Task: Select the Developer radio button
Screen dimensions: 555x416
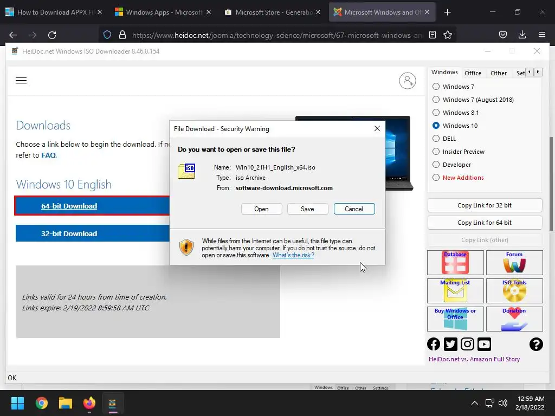Action: pyautogui.click(x=436, y=165)
